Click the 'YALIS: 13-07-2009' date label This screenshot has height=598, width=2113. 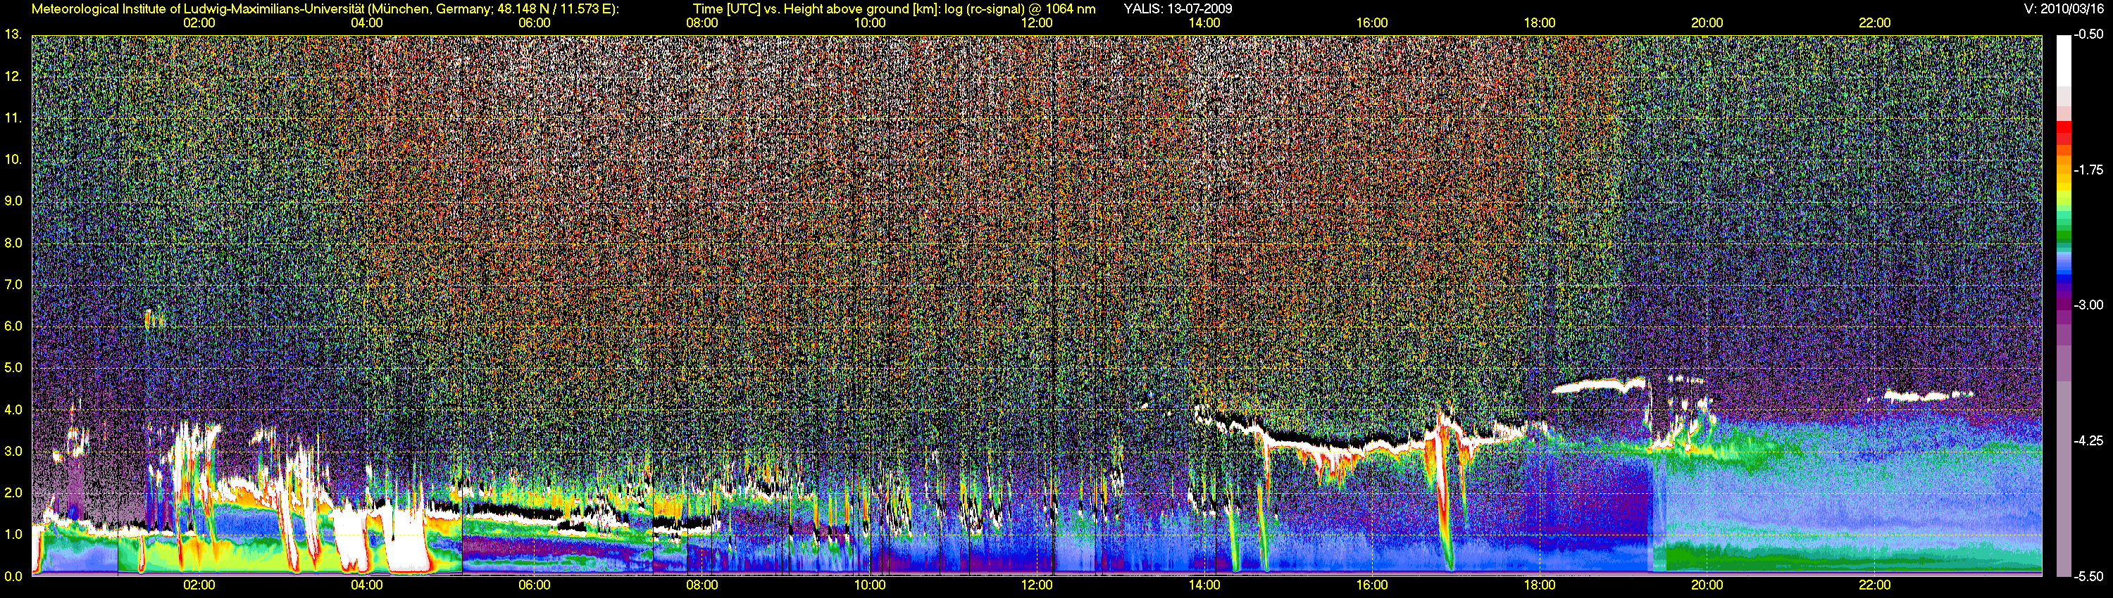click(x=1178, y=9)
